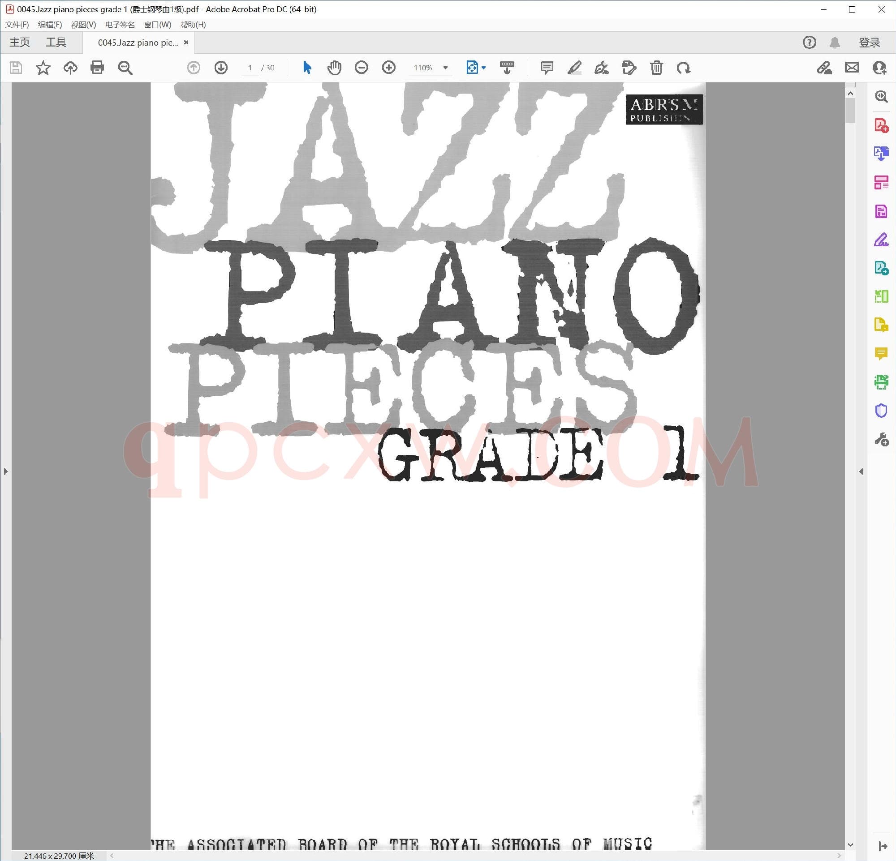Add a sticky note comment
The width and height of the screenshot is (896, 861).
pyautogui.click(x=547, y=68)
